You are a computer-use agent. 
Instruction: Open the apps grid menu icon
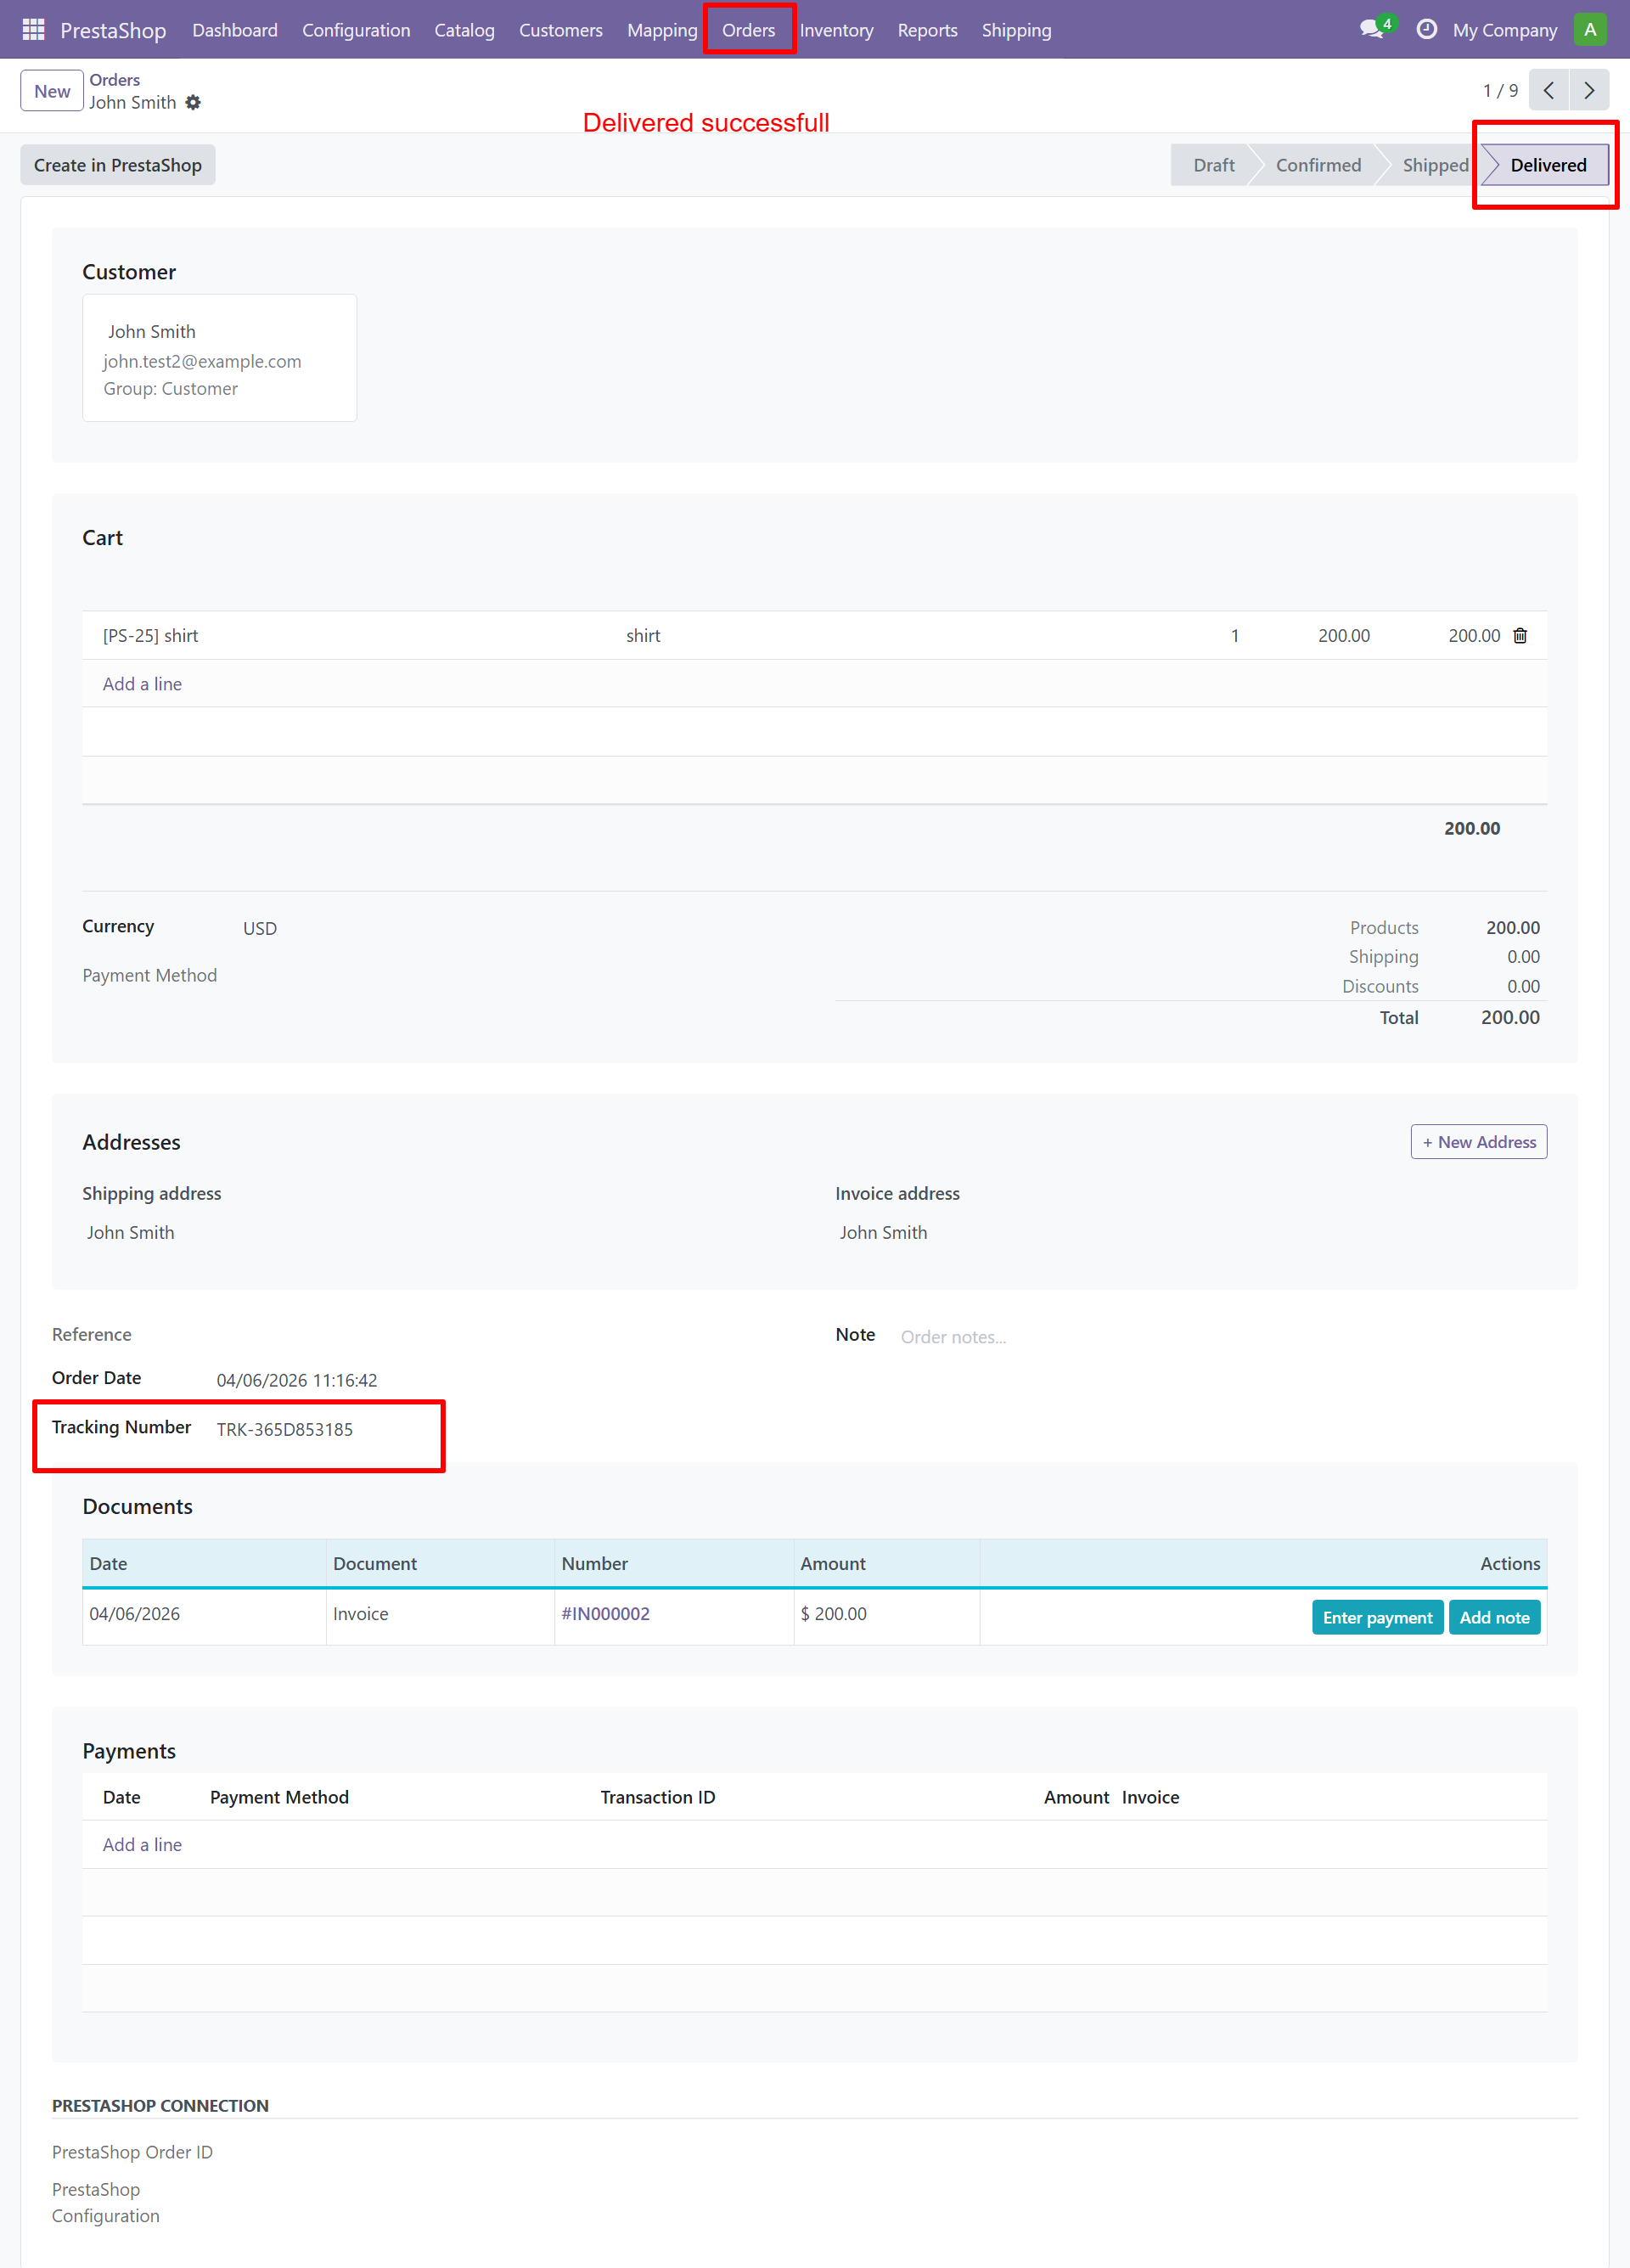coord(33,30)
